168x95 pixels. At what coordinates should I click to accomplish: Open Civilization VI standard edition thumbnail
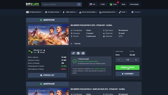[x=48, y=35]
